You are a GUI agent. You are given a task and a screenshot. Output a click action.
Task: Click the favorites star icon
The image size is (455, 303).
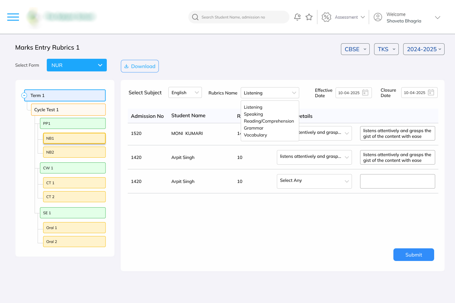pyautogui.click(x=309, y=17)
